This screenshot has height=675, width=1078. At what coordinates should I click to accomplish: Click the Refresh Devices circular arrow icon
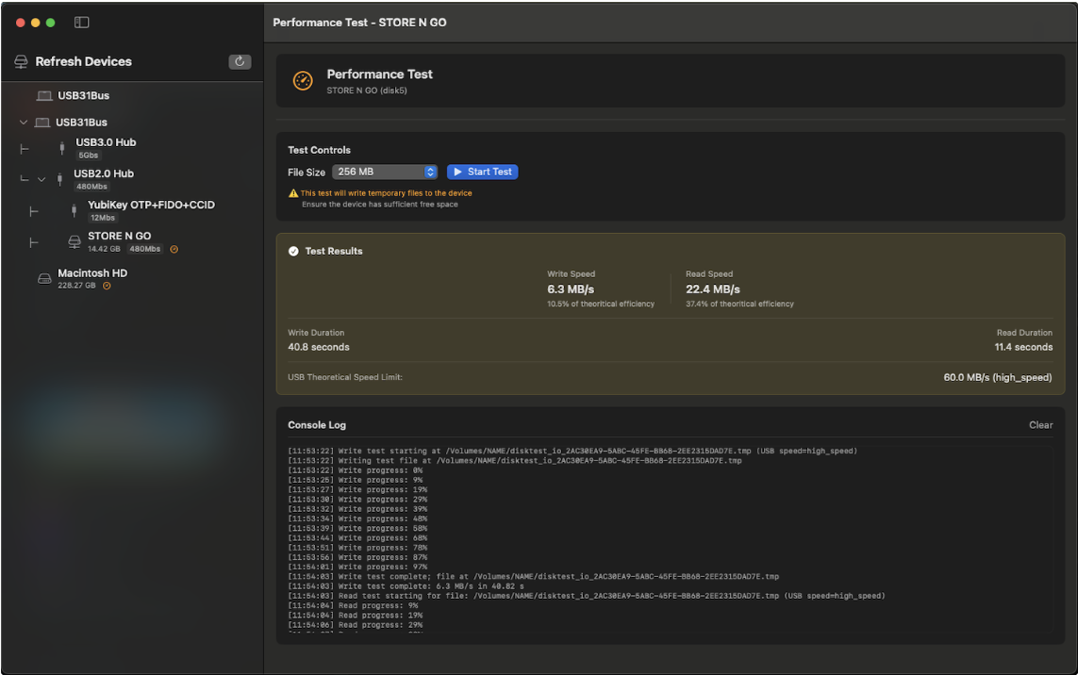pyautogui.click(x=240, y=61)
